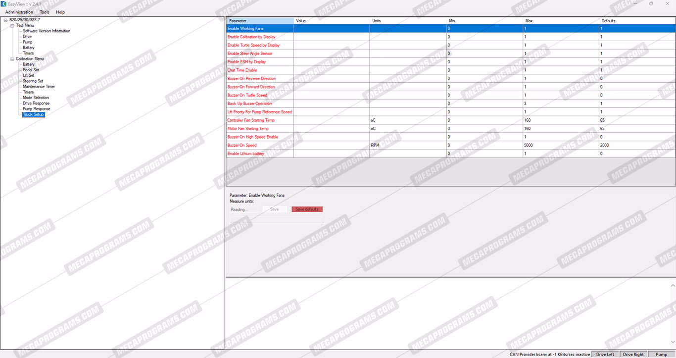
Task: Click the Drive Left status button
Action: (x=605, y=355)
